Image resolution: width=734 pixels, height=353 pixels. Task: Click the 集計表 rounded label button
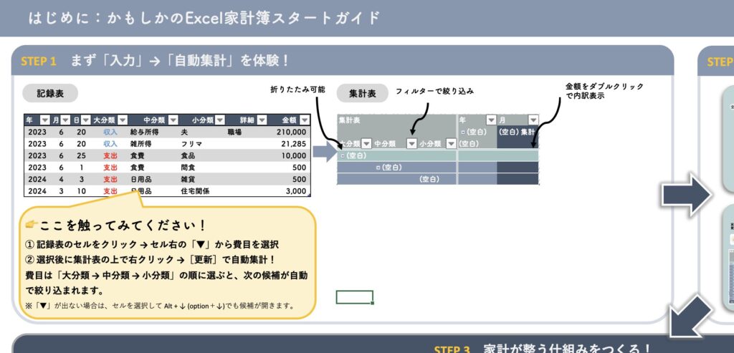362,93
